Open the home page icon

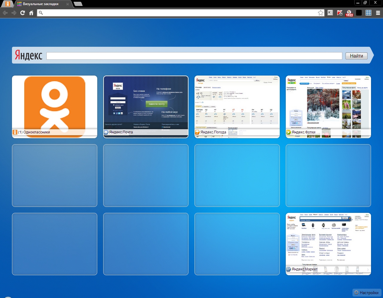[31, 13]
